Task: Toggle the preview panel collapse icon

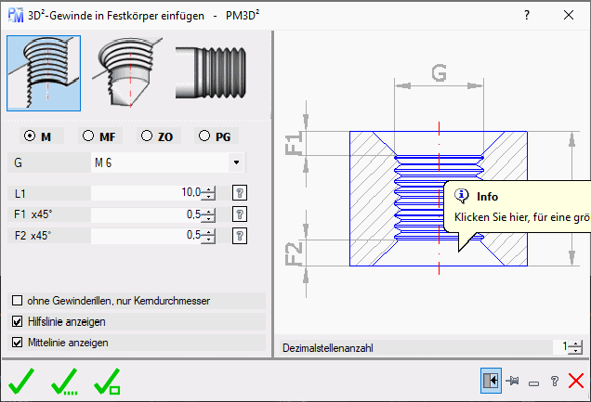Action: [x=490, y=380]
